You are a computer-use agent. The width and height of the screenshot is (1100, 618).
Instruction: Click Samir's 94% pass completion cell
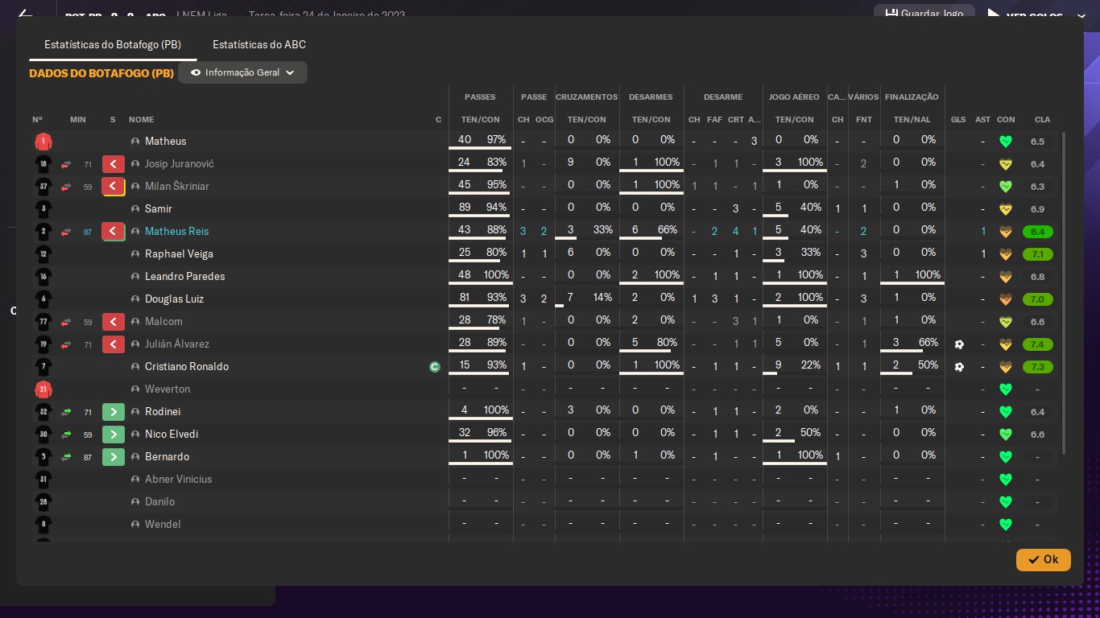point(496,208)
